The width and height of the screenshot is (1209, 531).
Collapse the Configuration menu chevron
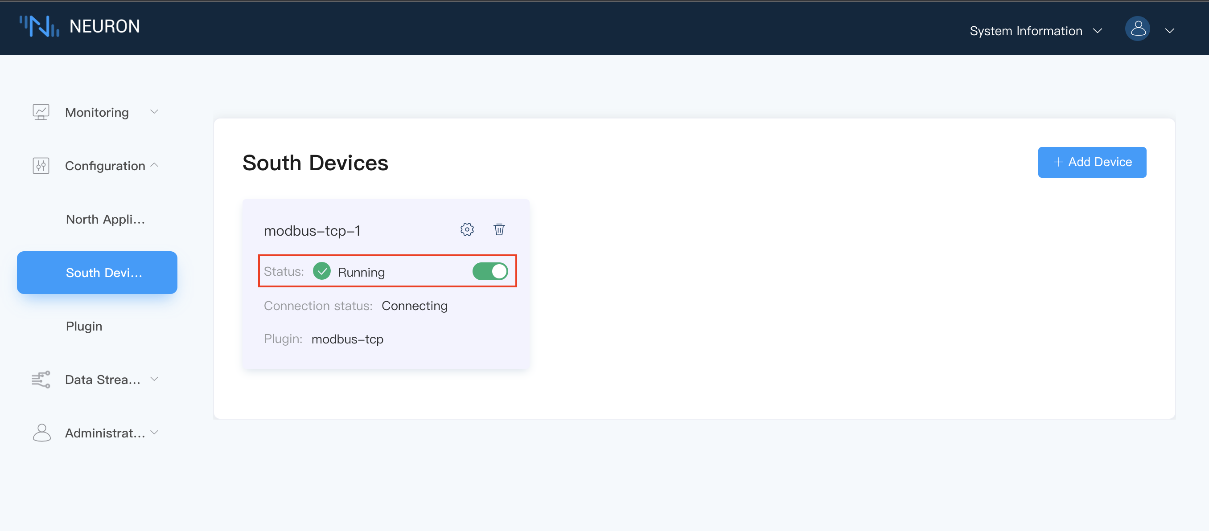pyautogui.click(x=154, y=165)
